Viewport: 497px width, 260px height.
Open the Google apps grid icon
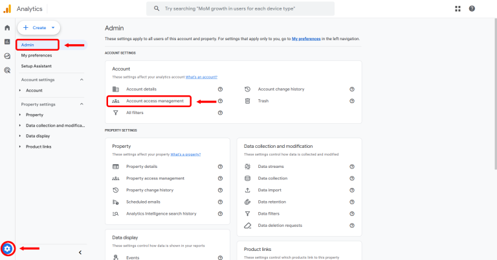pyautogui.click(x=458, y=8)
